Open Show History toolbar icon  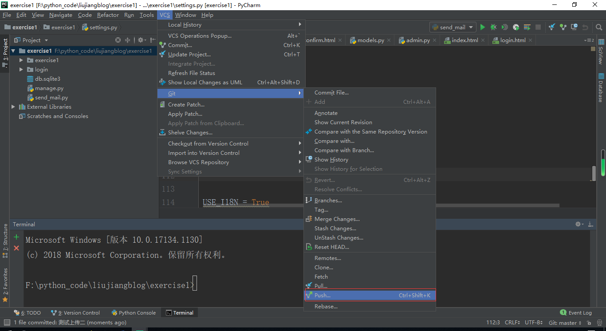(x=574, y=27)
